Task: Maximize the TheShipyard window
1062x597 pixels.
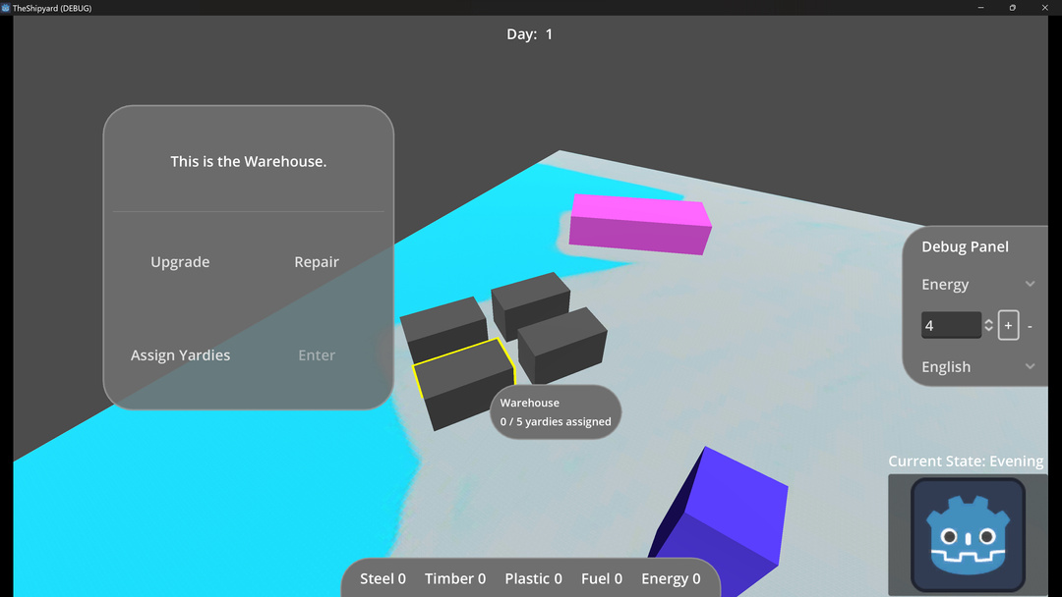Action: click(x=1012, y=8)
